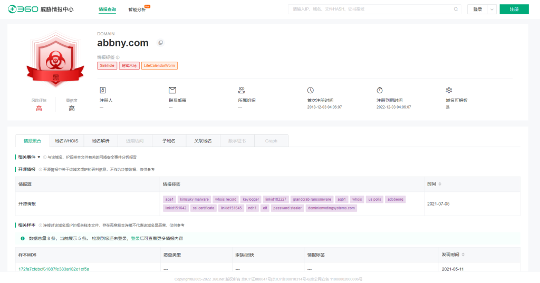The width and height of the screenshot is (540, 283).
Task: Click the clock icon above 首次注册时间
Action: pos(310,90)
